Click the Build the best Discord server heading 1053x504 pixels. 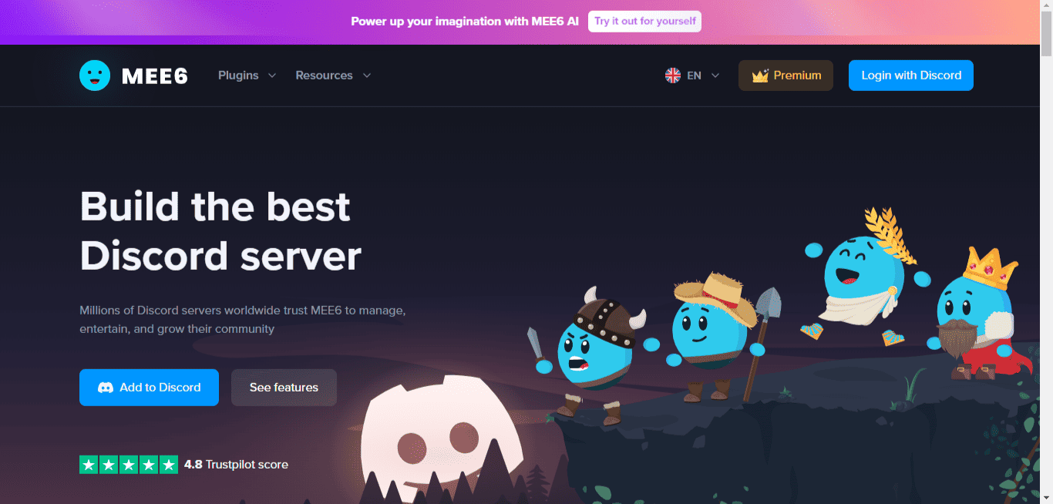click(x=220, y=231)
